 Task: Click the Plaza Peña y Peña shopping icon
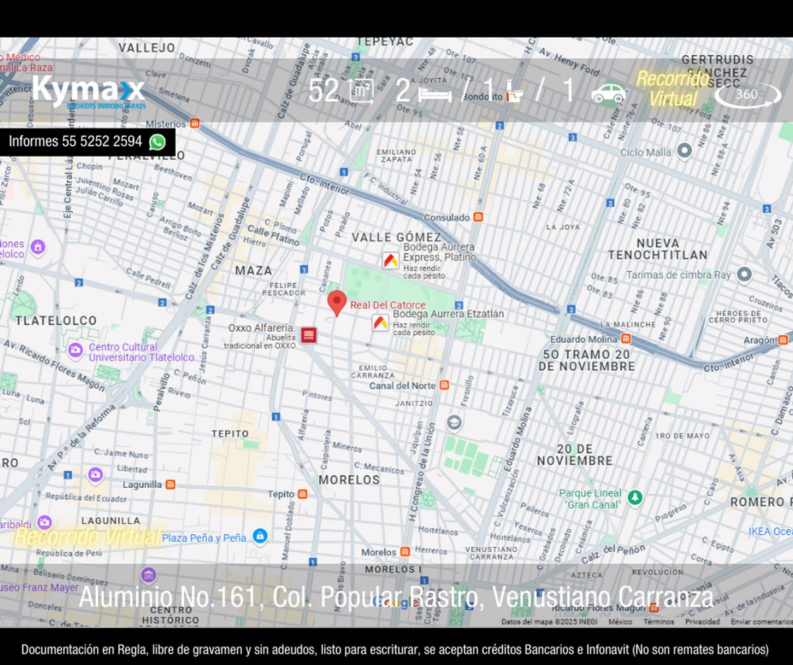pos(260,535)
